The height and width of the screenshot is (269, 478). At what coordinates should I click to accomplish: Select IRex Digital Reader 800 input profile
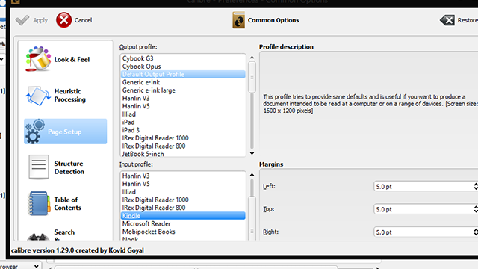tap(183, 208)
